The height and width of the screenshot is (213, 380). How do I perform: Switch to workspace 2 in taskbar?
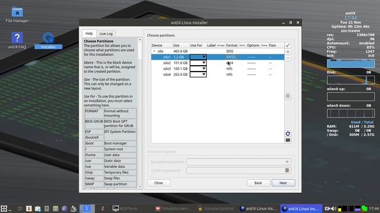103,208
